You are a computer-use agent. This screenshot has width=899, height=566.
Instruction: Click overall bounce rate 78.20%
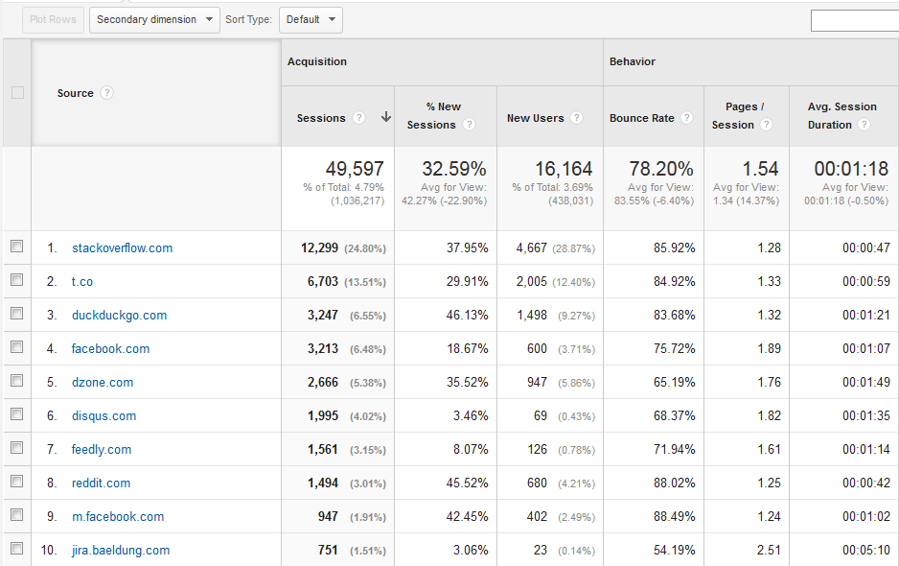tap(661, 168)
